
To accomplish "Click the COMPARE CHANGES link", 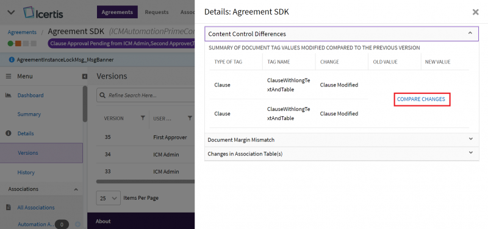I will [421, 99].
